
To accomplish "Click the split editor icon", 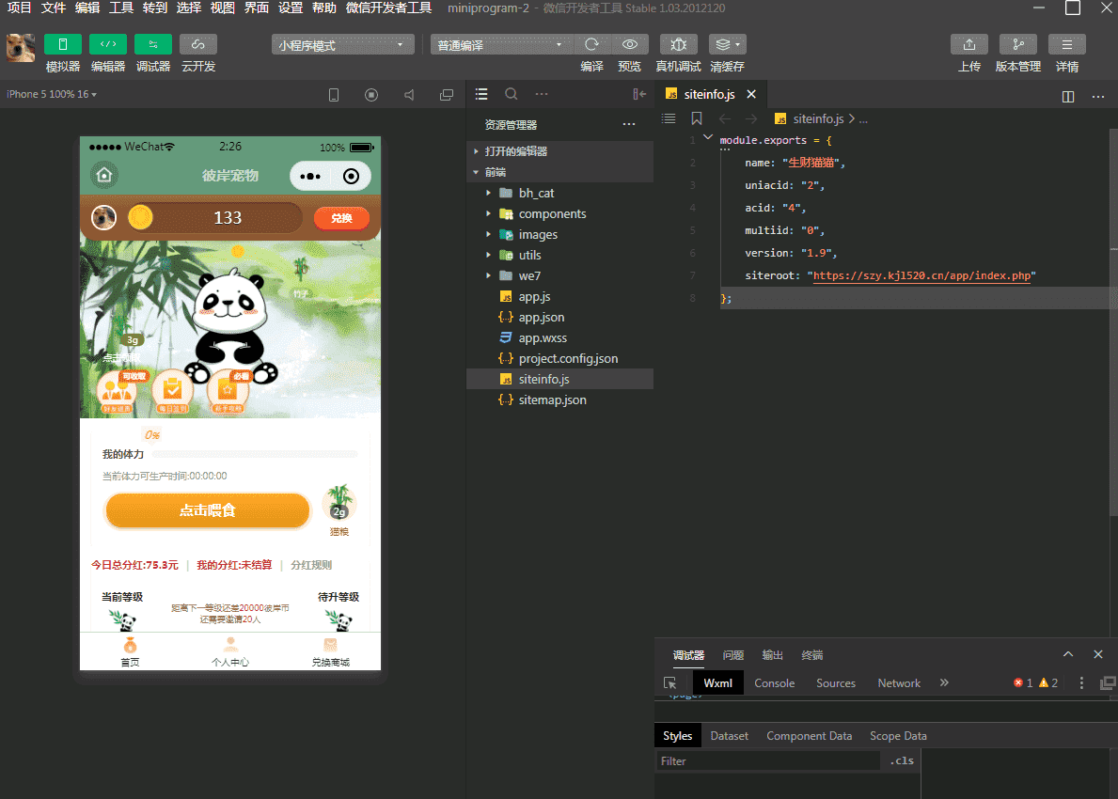I will click(1067, 96).
